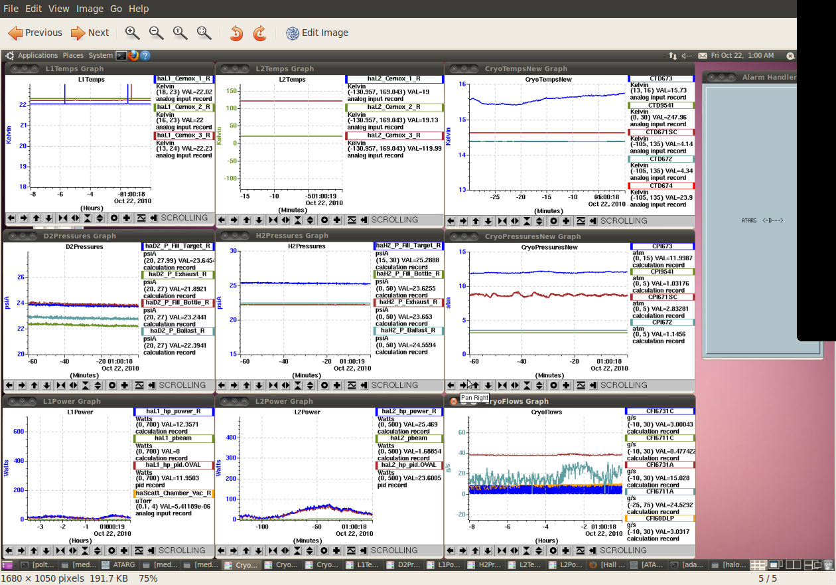Click the 75% zoom status text
The height and width of the screenshot is (585, 836).
click(x=149, y=578)
